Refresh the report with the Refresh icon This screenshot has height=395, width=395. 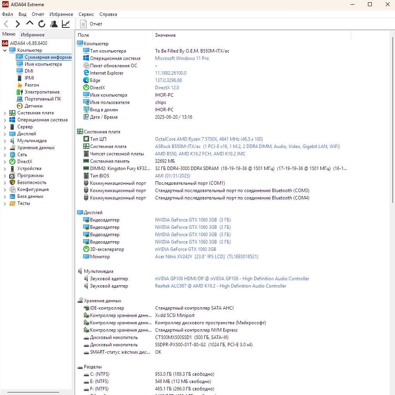(42, 24)
